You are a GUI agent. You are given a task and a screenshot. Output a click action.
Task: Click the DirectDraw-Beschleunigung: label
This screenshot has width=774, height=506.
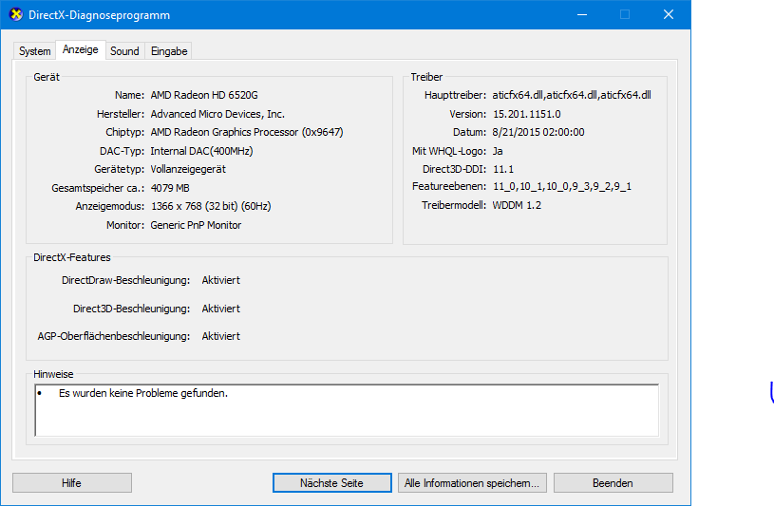coord(126,280)
